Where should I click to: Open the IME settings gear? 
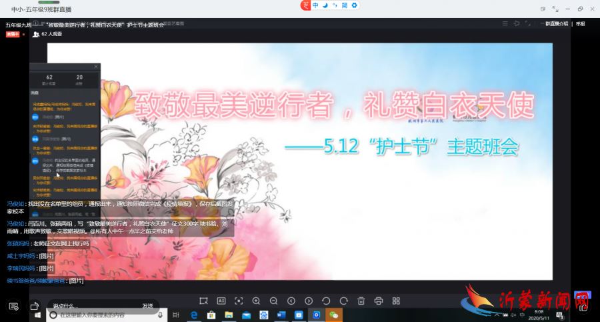[x=355, y=5]
